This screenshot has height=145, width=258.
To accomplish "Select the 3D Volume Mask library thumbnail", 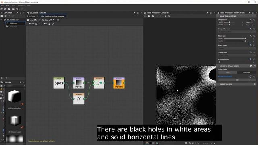I will (15, 120).
